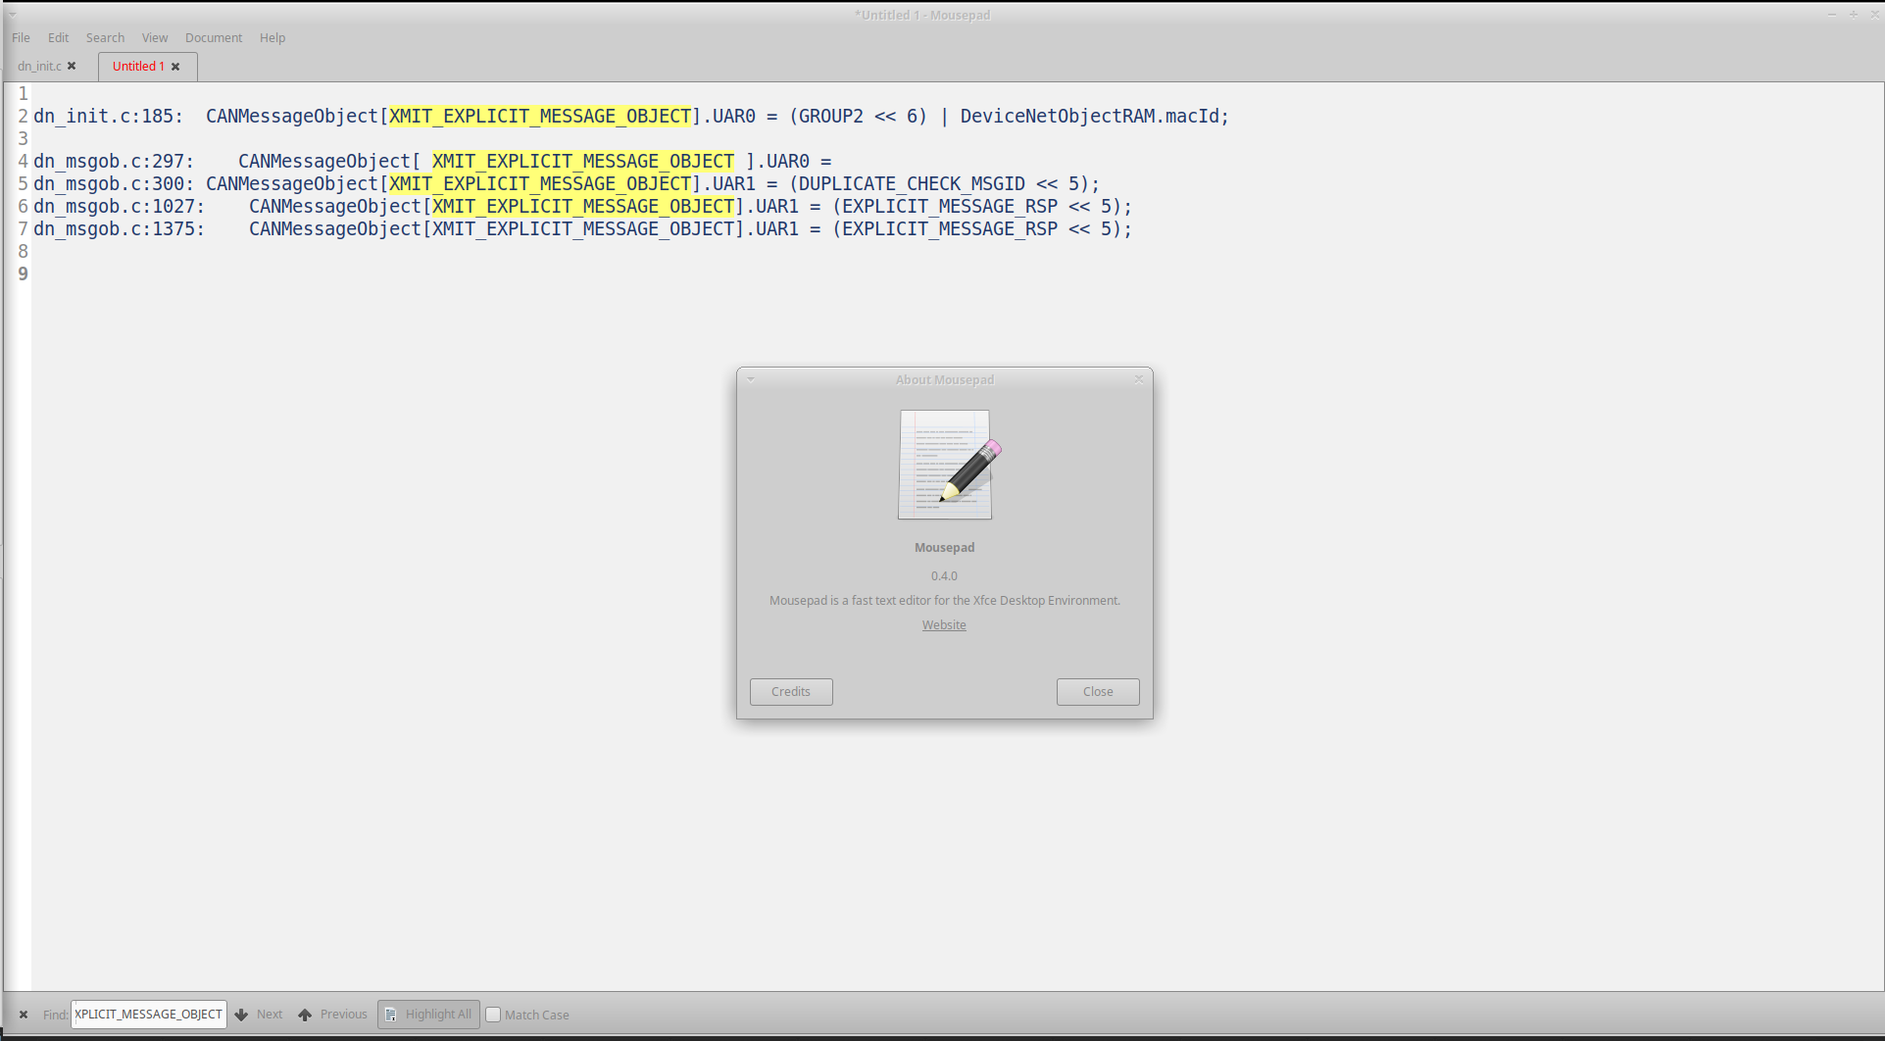Screen dimensions: 1885x1041
Task: Open the main window title bar menu arrow
Action: [x=12, y=15]
